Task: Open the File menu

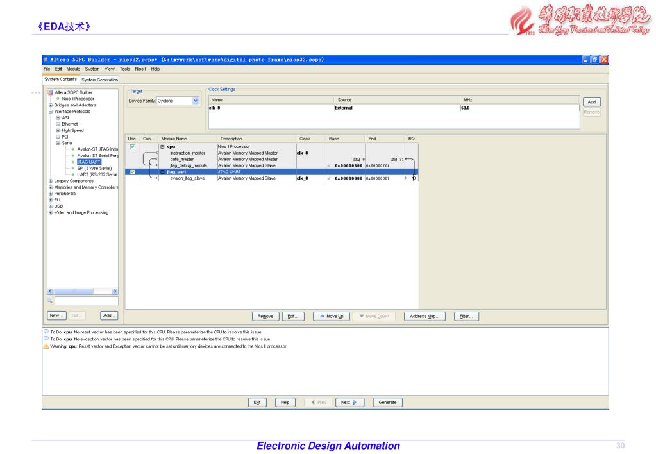Action: (47, 69)
